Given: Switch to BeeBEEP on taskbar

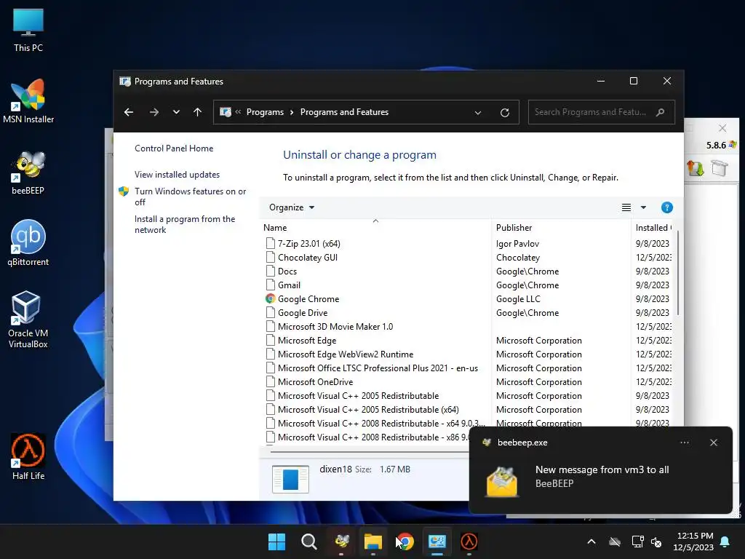Looking at the screenshot, I should [x=342, y=542].
